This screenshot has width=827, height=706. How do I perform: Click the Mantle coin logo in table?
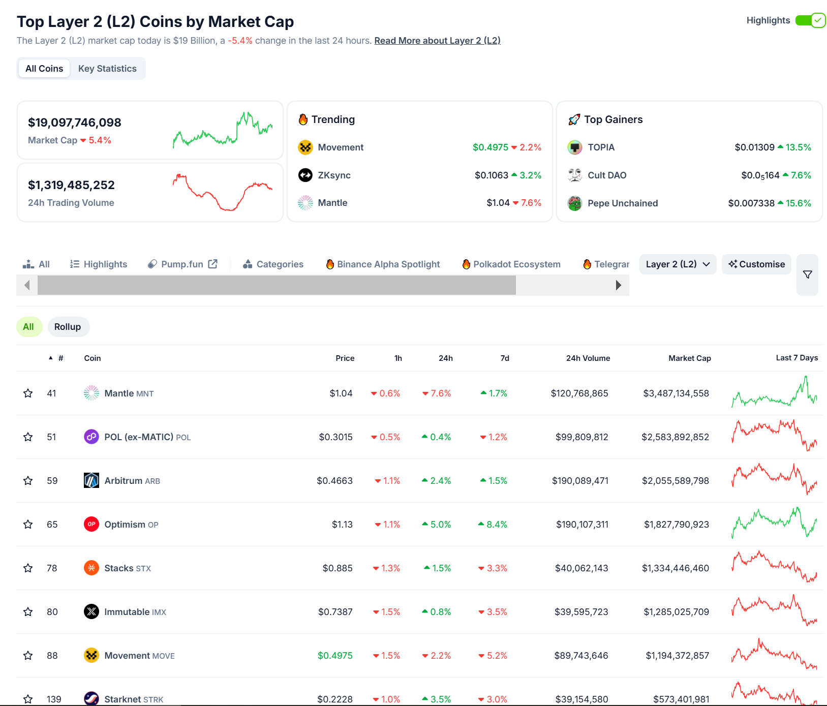(91, 393)
